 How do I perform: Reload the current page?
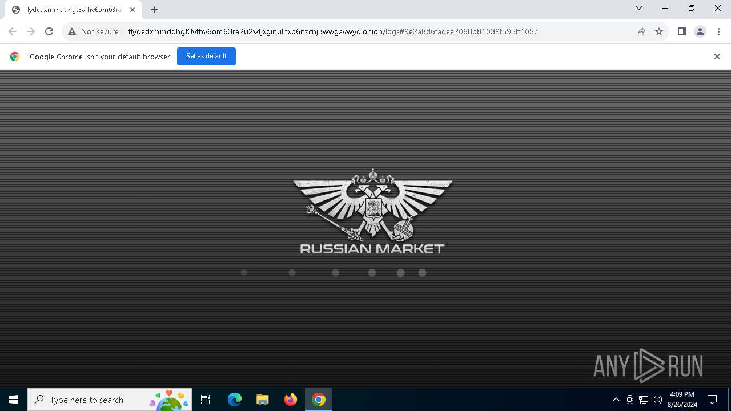pos(49,31)
